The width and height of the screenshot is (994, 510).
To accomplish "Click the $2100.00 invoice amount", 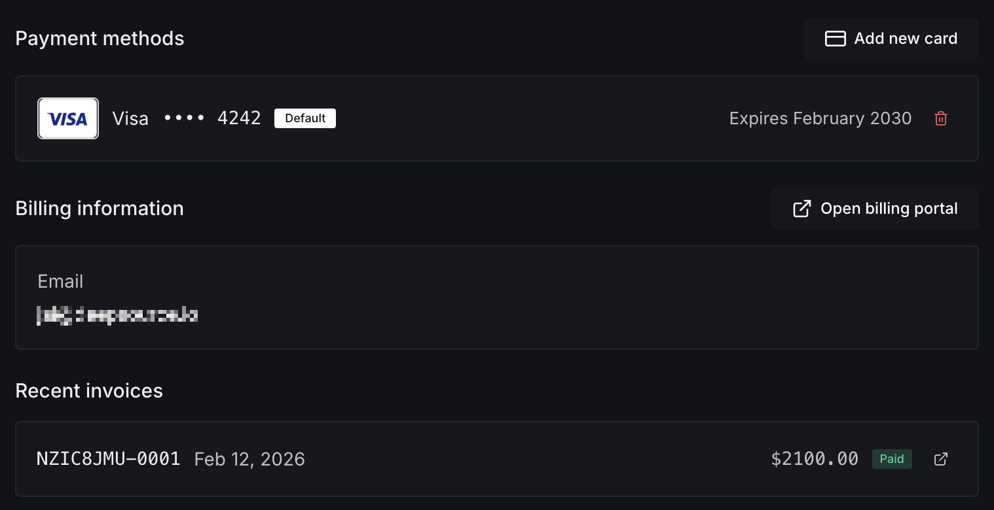I will (815, 459).
